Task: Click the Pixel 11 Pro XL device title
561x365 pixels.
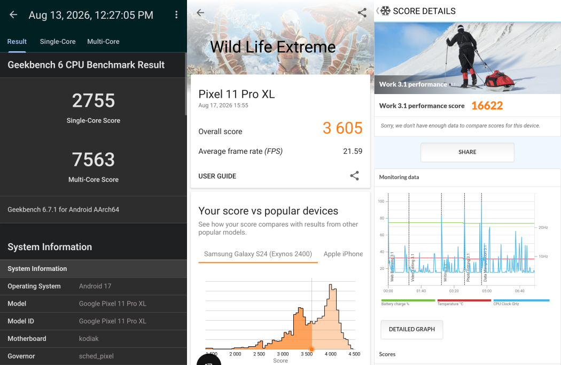Action: click(237, 94)
